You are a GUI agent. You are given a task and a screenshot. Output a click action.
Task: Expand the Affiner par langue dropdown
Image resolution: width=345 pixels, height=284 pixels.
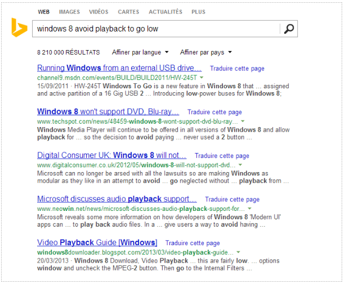140,52
